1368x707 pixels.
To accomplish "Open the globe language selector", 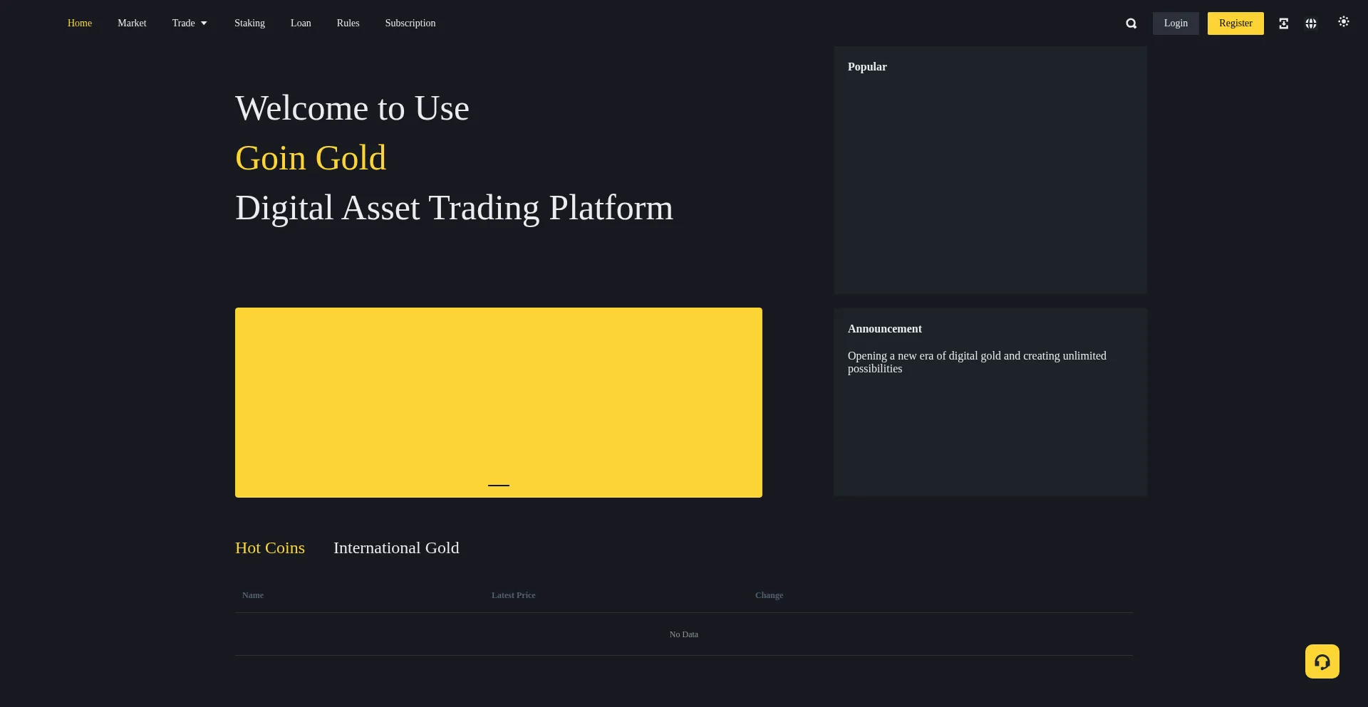I will (1310, 23).
